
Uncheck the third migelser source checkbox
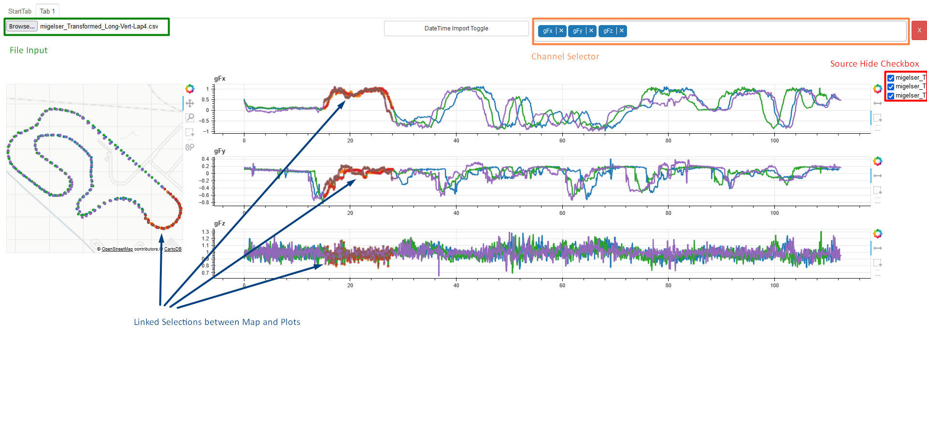891,96
